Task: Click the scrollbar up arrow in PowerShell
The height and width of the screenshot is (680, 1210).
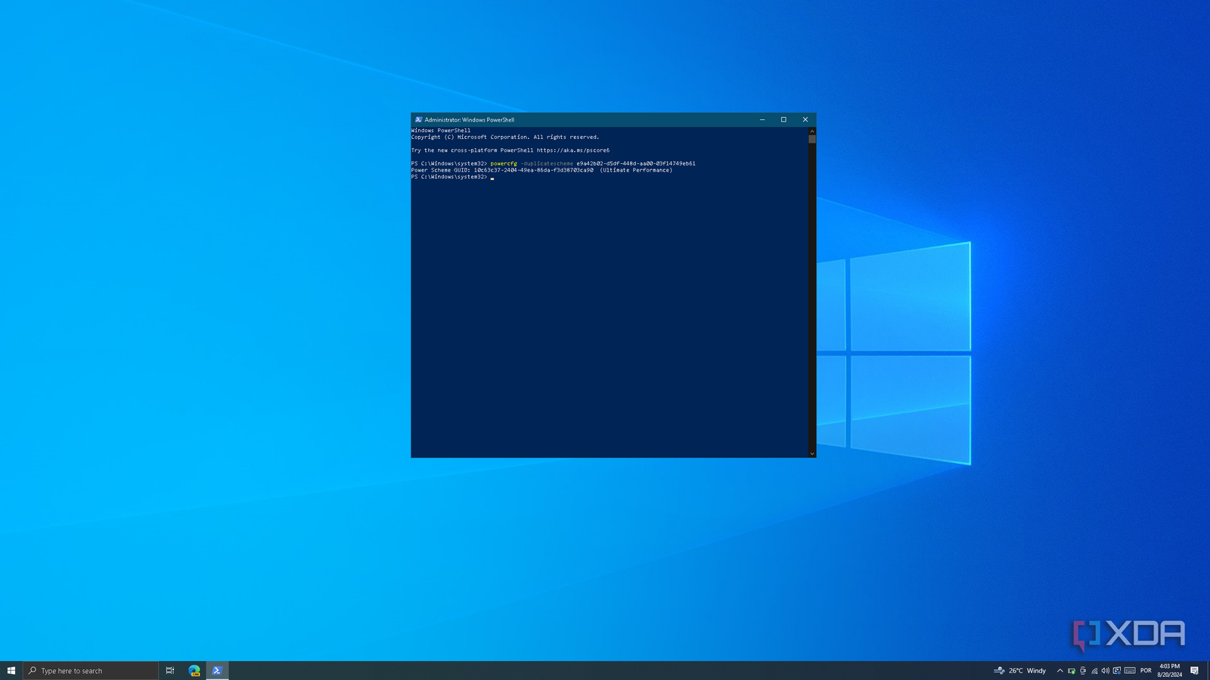Action: click(x=811, y=129)
